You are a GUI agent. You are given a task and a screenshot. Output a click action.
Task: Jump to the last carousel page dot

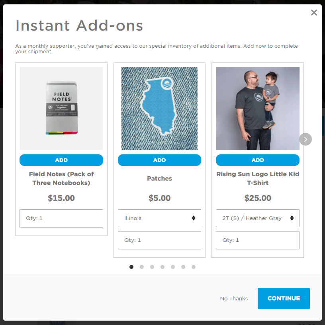tap(194, 267)
